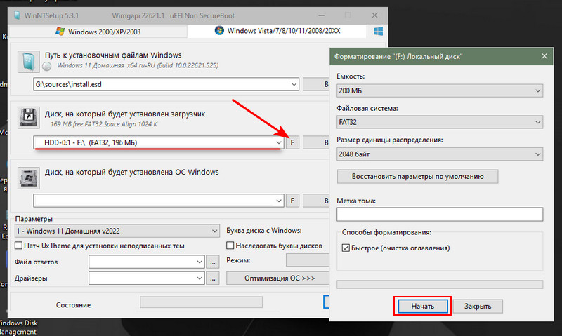Click the browse button next to Драйверы
Screen dimensions: 562x336
213,278
